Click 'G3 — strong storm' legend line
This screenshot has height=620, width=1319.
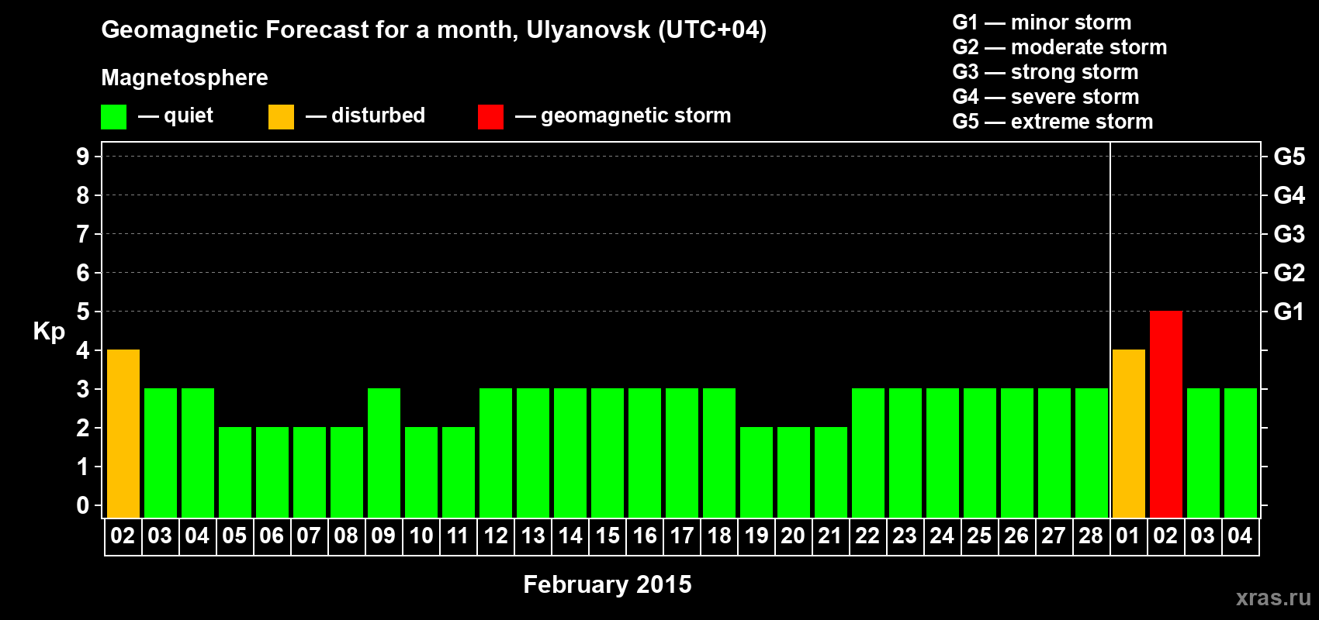[x=1046, y=72]
